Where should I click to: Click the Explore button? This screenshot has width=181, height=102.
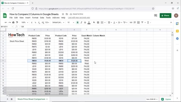[x=166, y=99]
